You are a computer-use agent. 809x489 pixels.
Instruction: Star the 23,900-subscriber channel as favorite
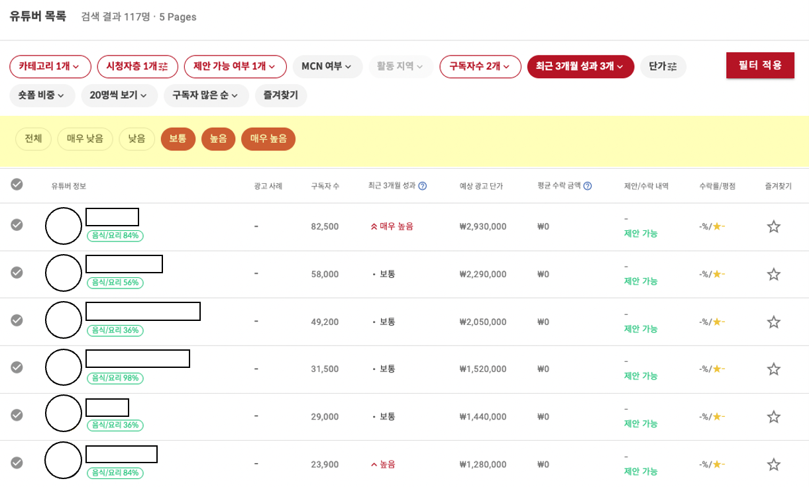coord(772,464)
